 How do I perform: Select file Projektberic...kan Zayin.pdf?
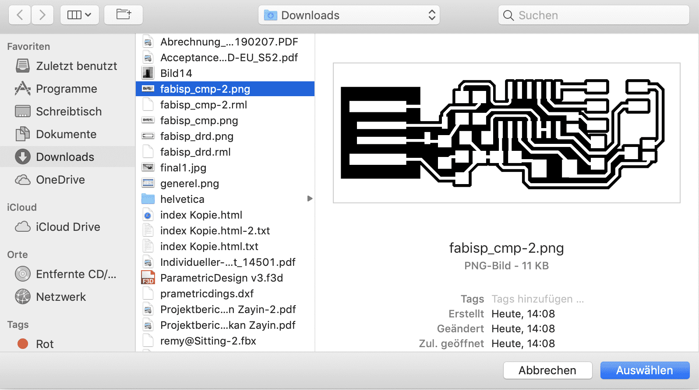tap(225, 325)
